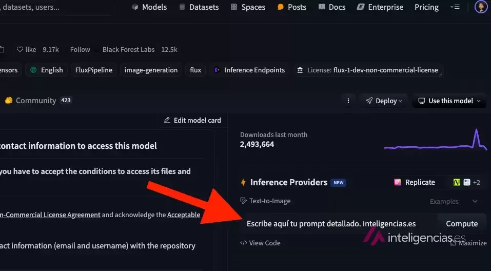This screenshot has width=491, height=271.
Task: Expand the Examples dropdown
Action: [x=454, y=201]
